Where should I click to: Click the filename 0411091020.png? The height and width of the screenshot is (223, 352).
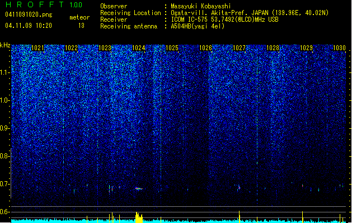point(29,14)
